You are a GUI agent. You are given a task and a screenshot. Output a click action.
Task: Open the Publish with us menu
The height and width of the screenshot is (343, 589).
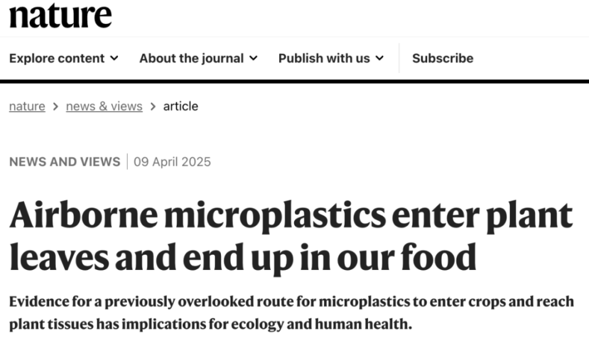[x=331, y=58]
